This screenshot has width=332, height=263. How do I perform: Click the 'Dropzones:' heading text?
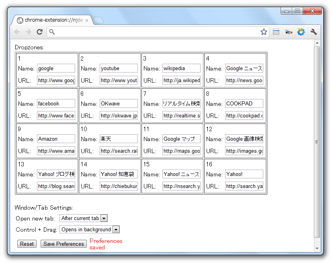[29, 47]
